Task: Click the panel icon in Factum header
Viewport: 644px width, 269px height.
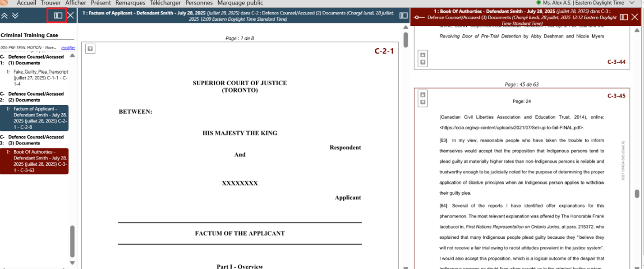Action: click(x=403, y=16)
